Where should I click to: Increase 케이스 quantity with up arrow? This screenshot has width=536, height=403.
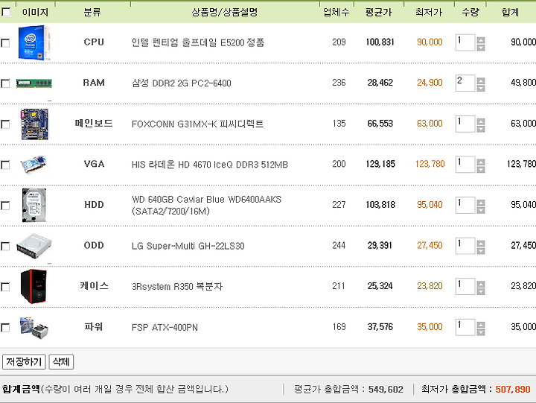[481, 284]
